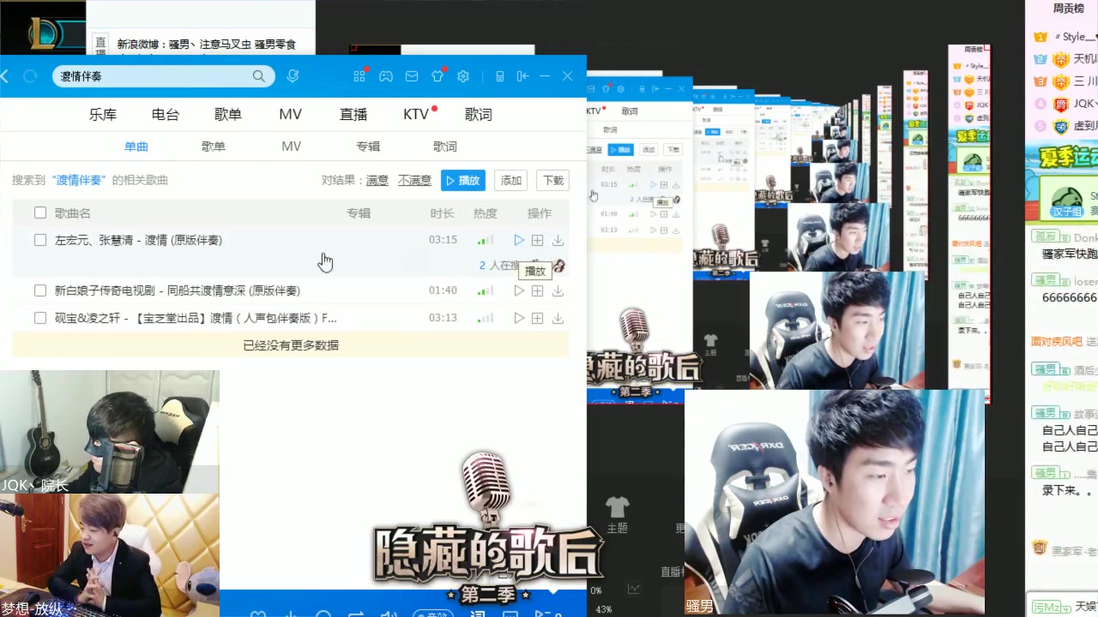
Task: Click the JQK丶院长 webcam thumbnail
Action: pyautogui.click(x=110, y=432)
